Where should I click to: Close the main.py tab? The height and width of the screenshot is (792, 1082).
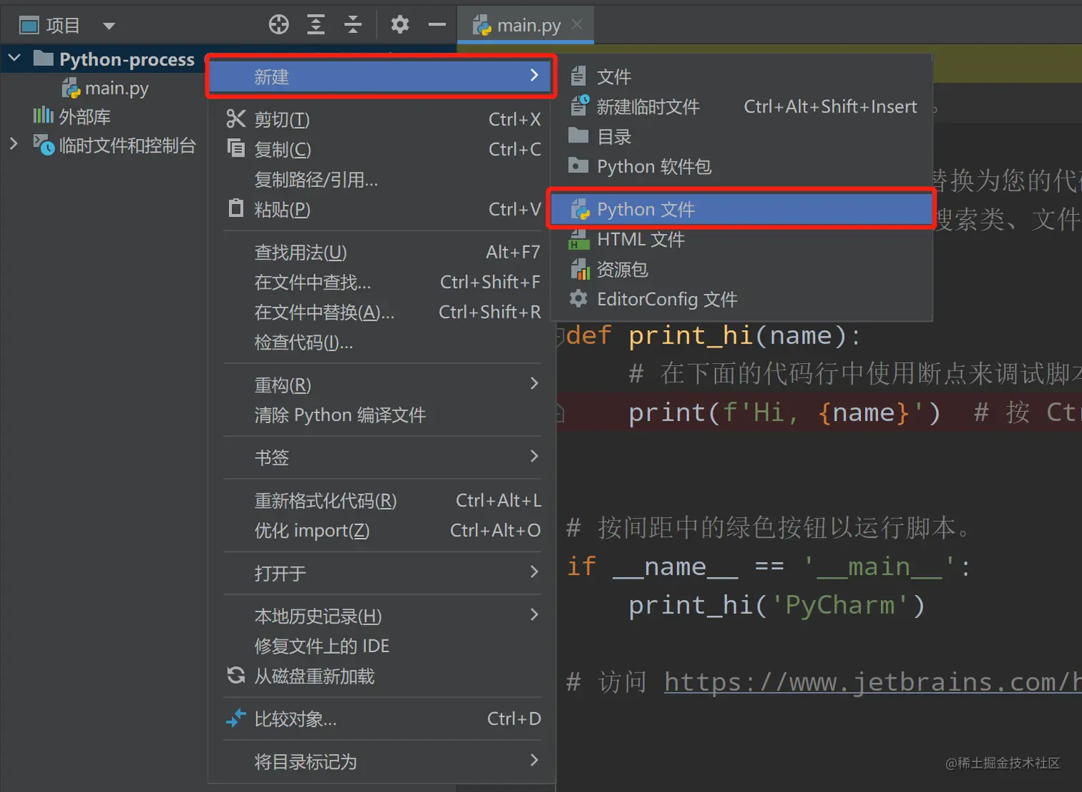pos(577,25)
